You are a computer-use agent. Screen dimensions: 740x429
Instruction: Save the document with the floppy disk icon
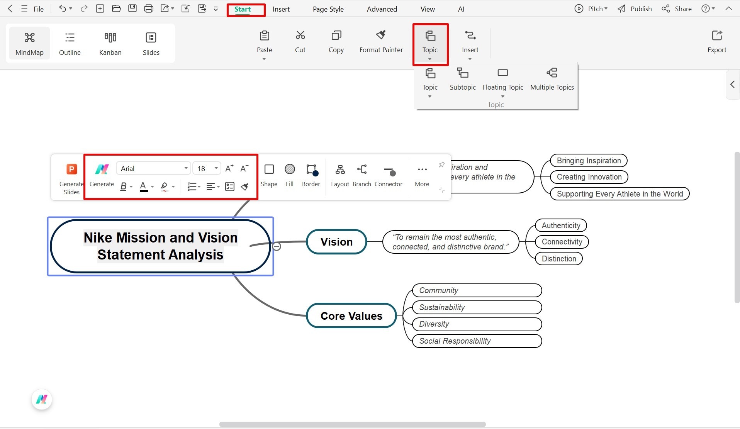pyautogui.click(x=132, y=8)
